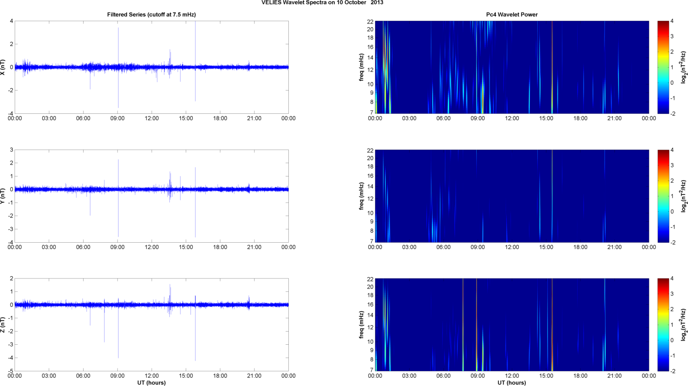This screenshot has height=386, width=688.
Task: Click the "03:00" tick under the bottom spectrogram
Action: pyautogui.click(x=409, y=376)
